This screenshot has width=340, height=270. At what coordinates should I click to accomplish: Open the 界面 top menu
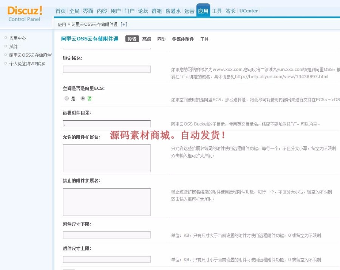point(88,11)
